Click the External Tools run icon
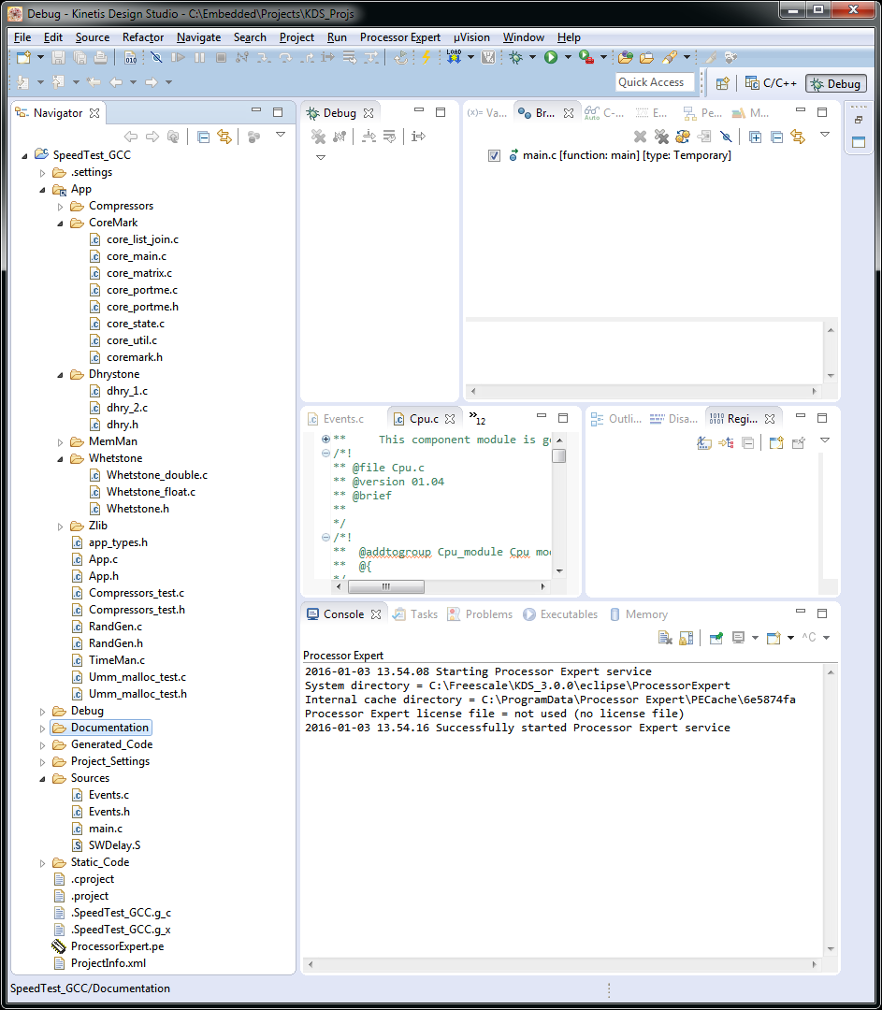Viewport: 882px width, 1010px height. click(x=586, y=57)
